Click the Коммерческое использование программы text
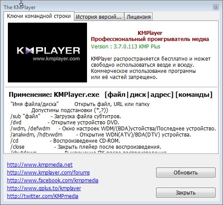Screen dimensions: 223x205 coord(143,71)
